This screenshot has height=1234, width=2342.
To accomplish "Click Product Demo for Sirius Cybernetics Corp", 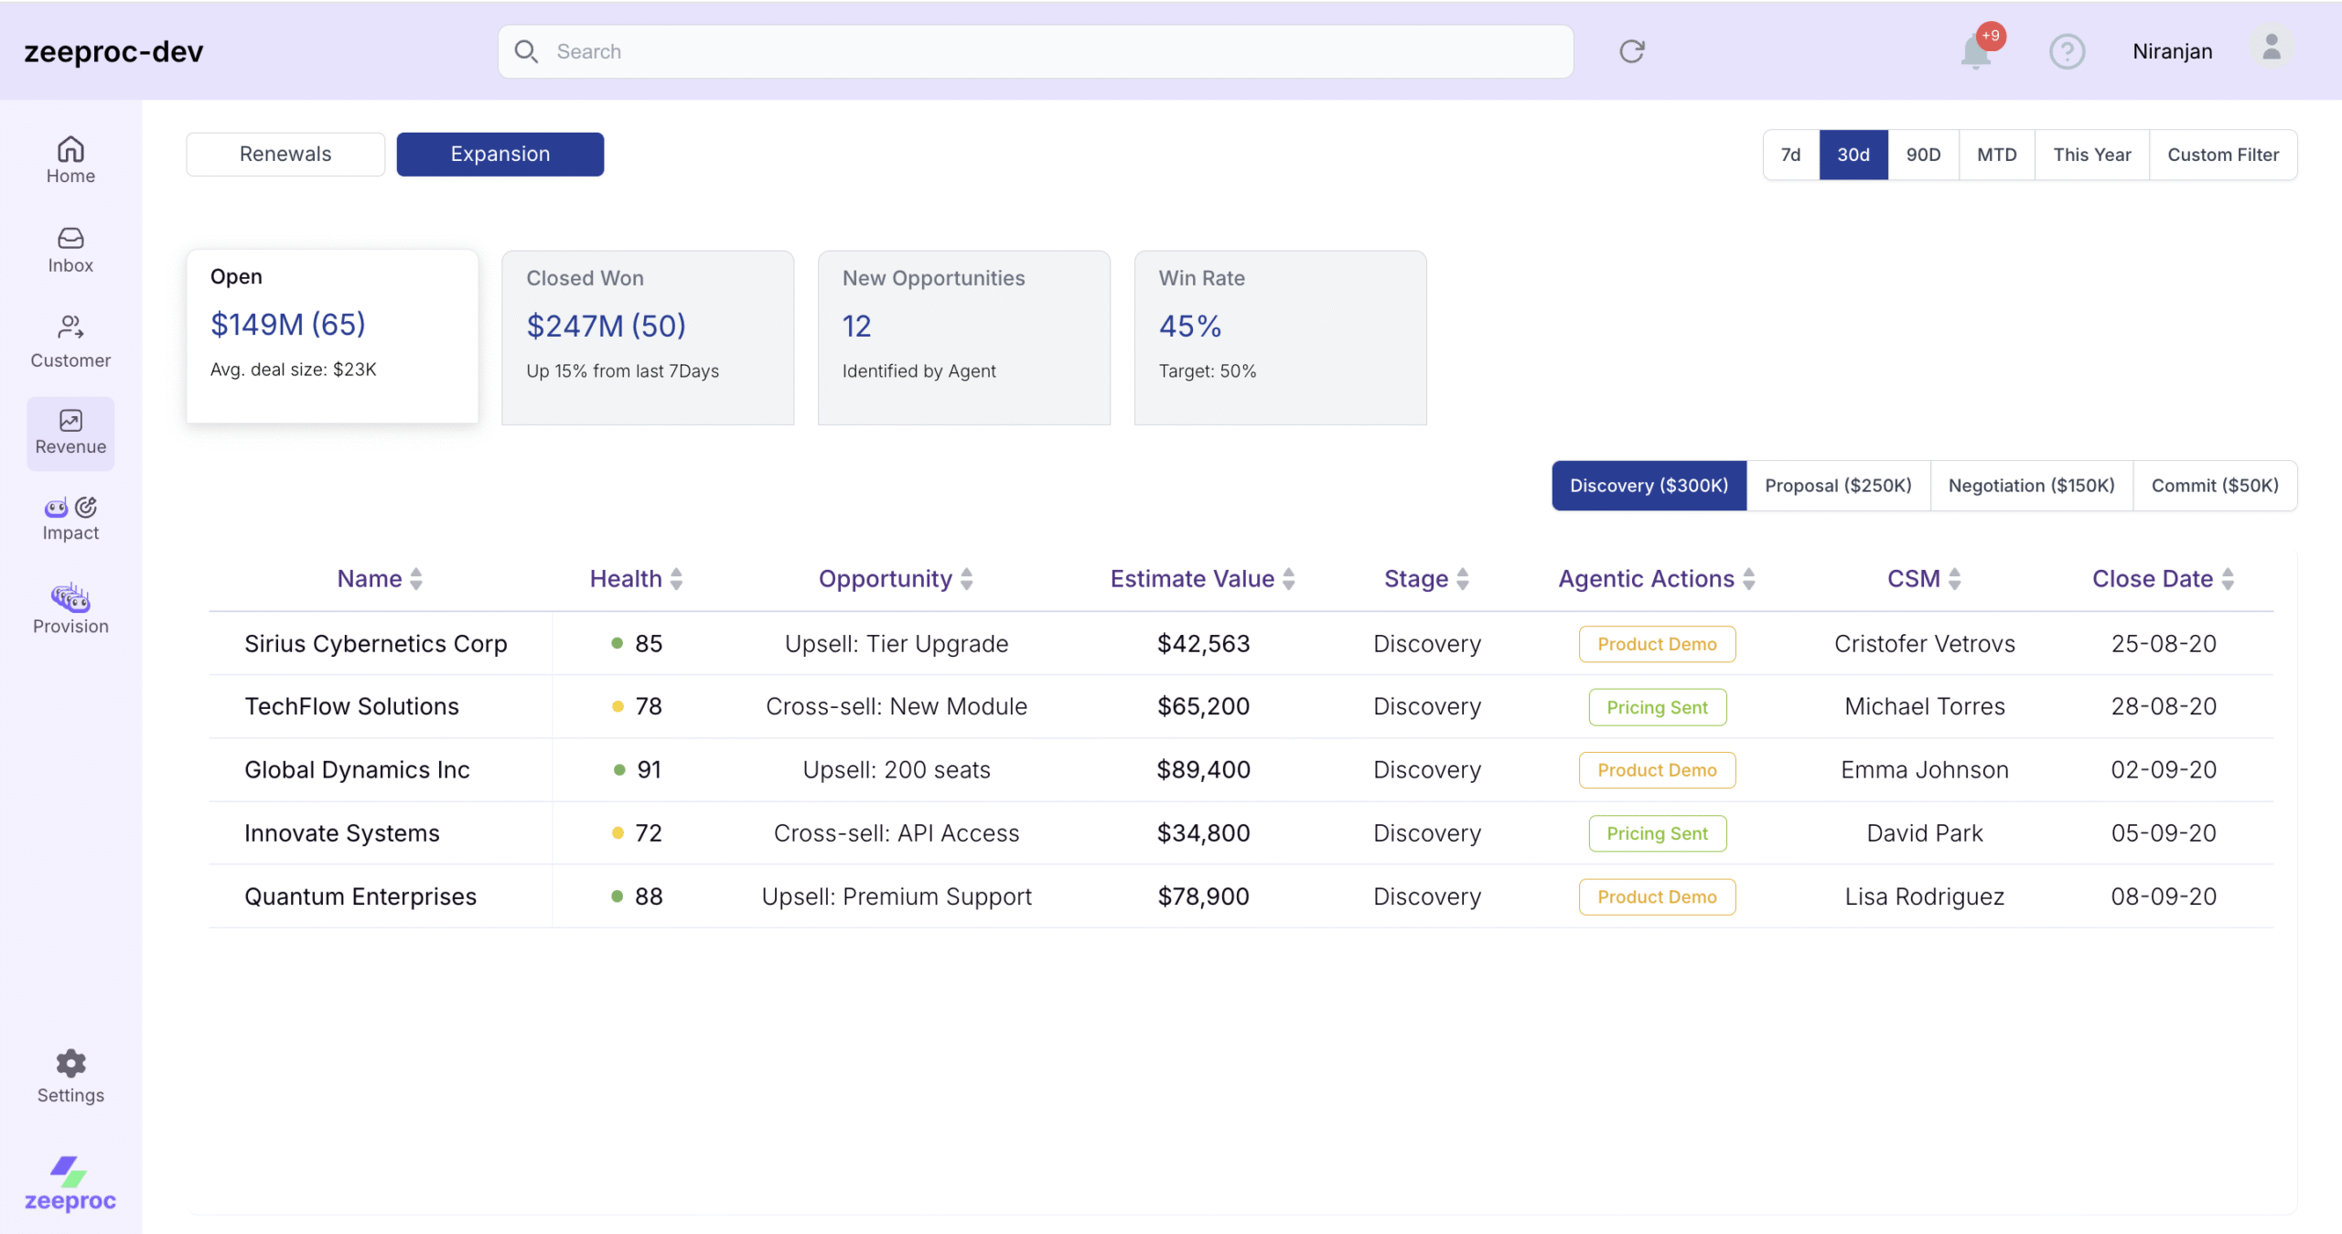I will (1657, 644).
